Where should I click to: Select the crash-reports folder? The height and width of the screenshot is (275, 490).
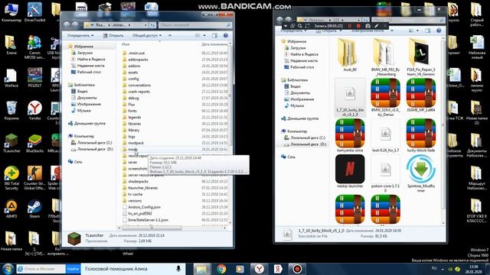tap(139, 92)
